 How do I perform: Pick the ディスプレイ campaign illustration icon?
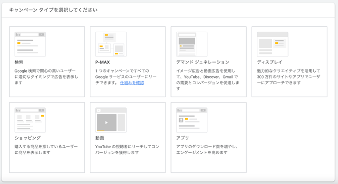point(273,44)
